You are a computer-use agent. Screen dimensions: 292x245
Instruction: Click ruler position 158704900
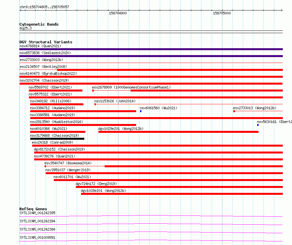click(118, 13)
